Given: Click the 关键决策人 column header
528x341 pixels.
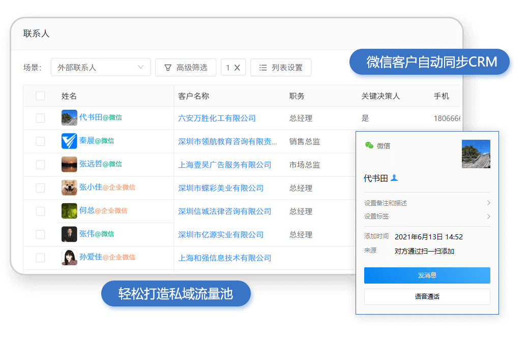Looking at the screenshot, I should 380,96.
